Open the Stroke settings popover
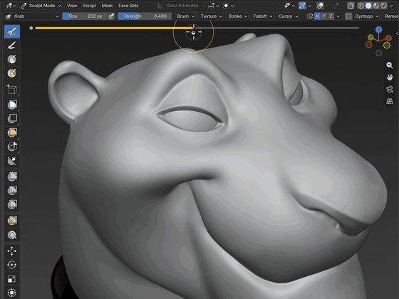The image size is (399, 299). coord(237,16)
